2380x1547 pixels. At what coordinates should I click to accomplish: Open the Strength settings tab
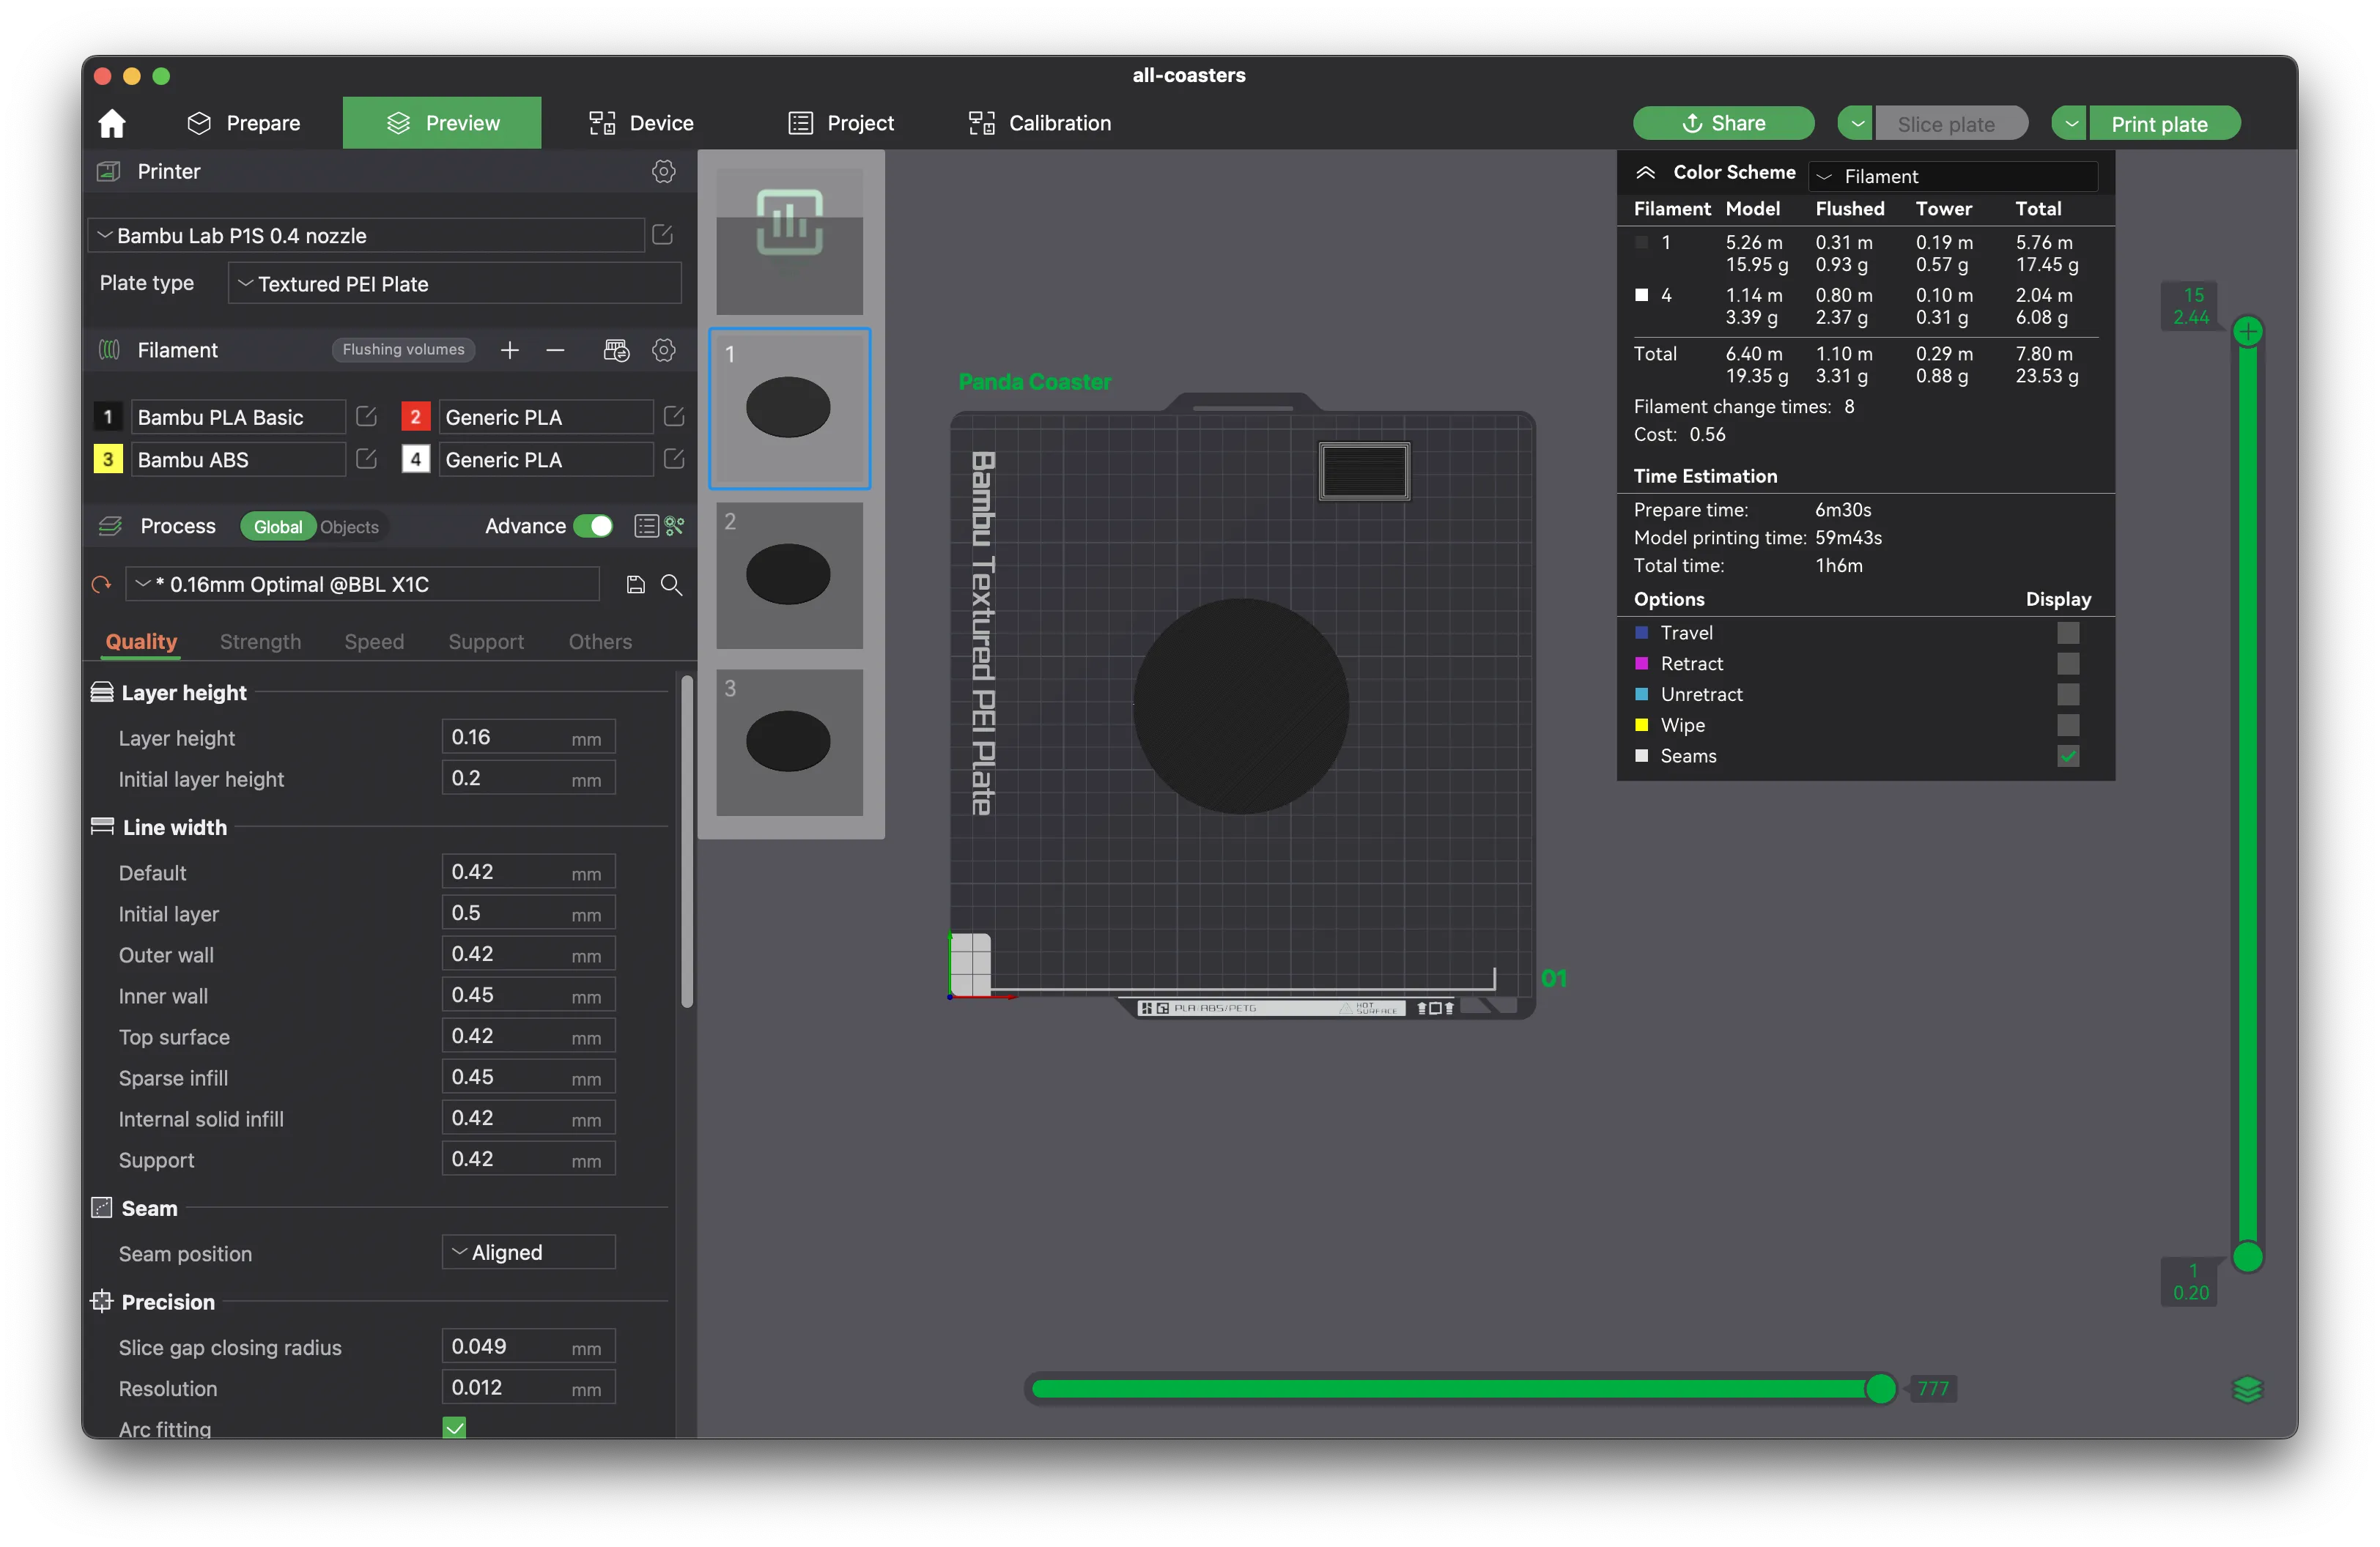[x=260, y=642]
